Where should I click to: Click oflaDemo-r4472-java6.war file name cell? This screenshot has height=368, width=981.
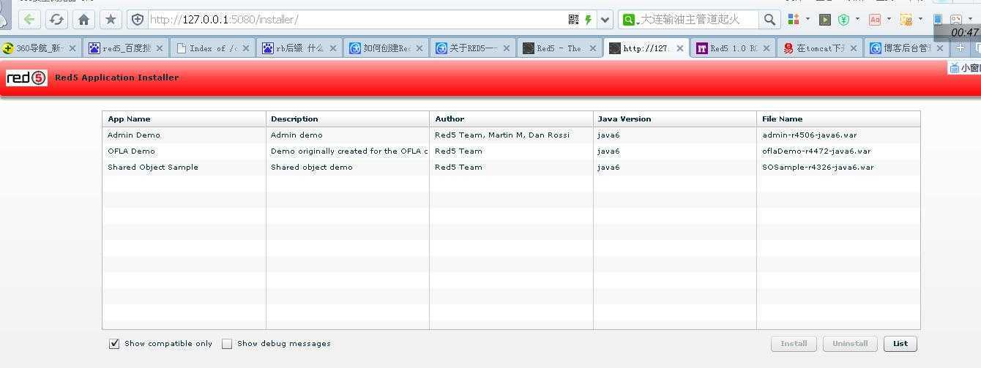816,151
